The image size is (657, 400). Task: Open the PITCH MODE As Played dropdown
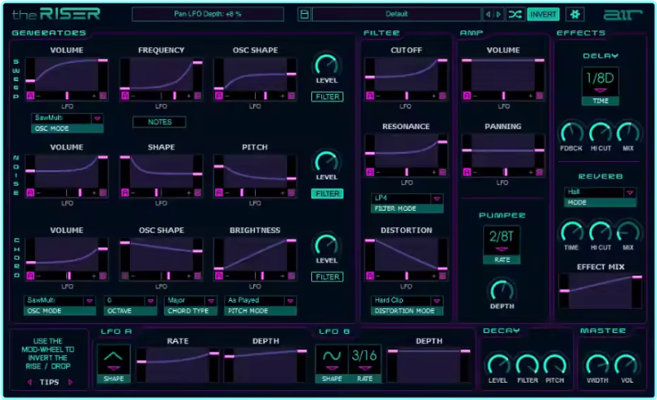coord(260,301)
